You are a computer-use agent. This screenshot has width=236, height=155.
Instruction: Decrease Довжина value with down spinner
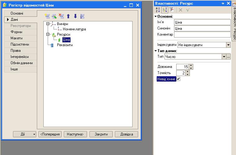coord(191,68)
